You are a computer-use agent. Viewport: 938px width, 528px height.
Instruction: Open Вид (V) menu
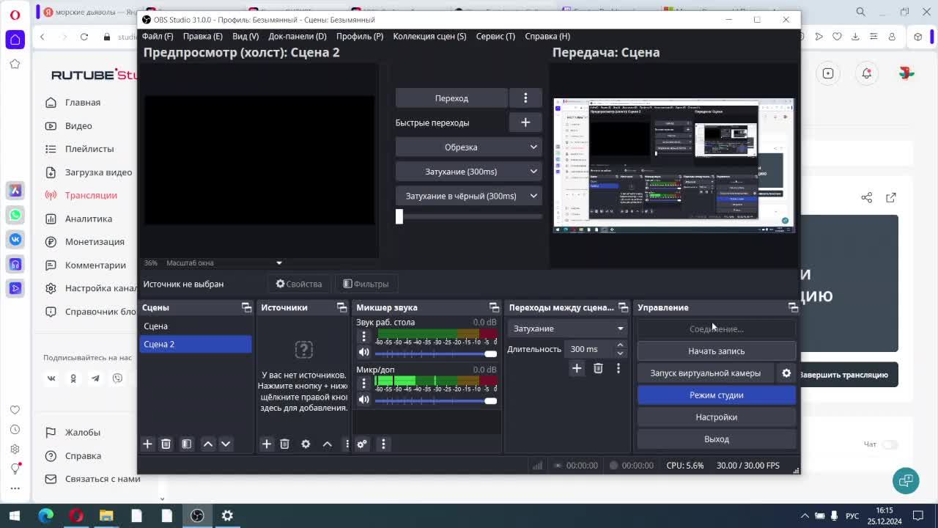tap(245, 36)
